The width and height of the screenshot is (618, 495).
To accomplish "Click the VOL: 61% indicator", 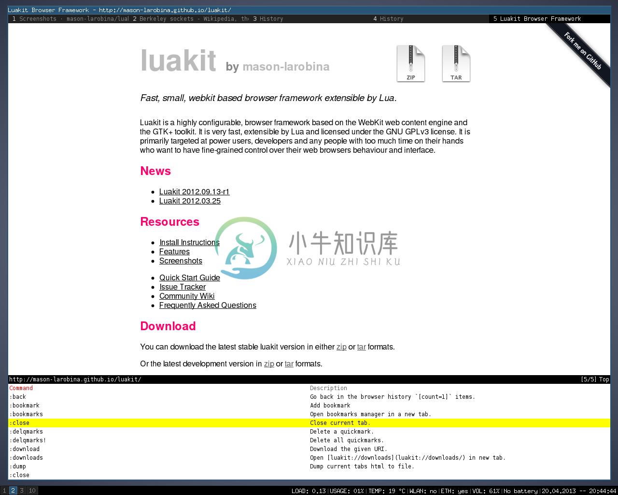I will click(486, 491).
